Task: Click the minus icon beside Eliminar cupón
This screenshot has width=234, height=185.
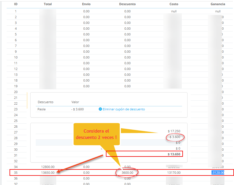Action: click(x=100, y=109)
